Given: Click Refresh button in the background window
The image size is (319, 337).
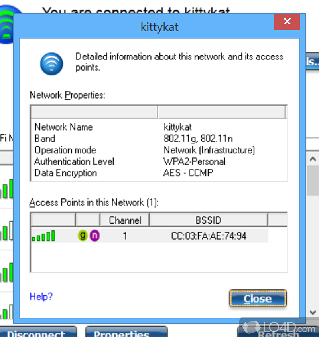Looking at the screenshot, I should [x=278, y=332].
